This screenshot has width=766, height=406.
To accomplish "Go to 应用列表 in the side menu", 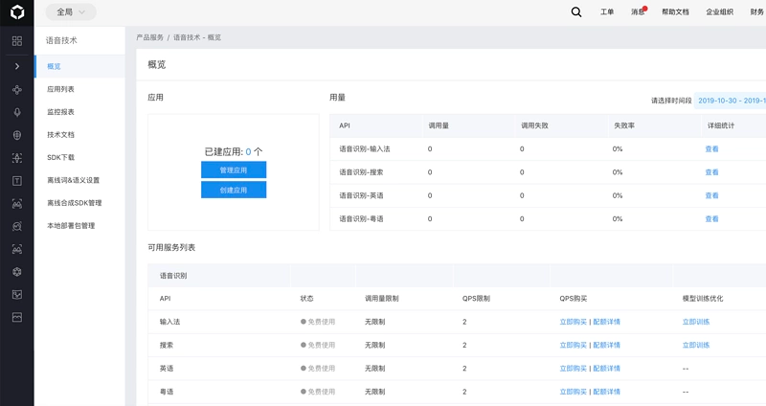I will (x=60, y=89).
